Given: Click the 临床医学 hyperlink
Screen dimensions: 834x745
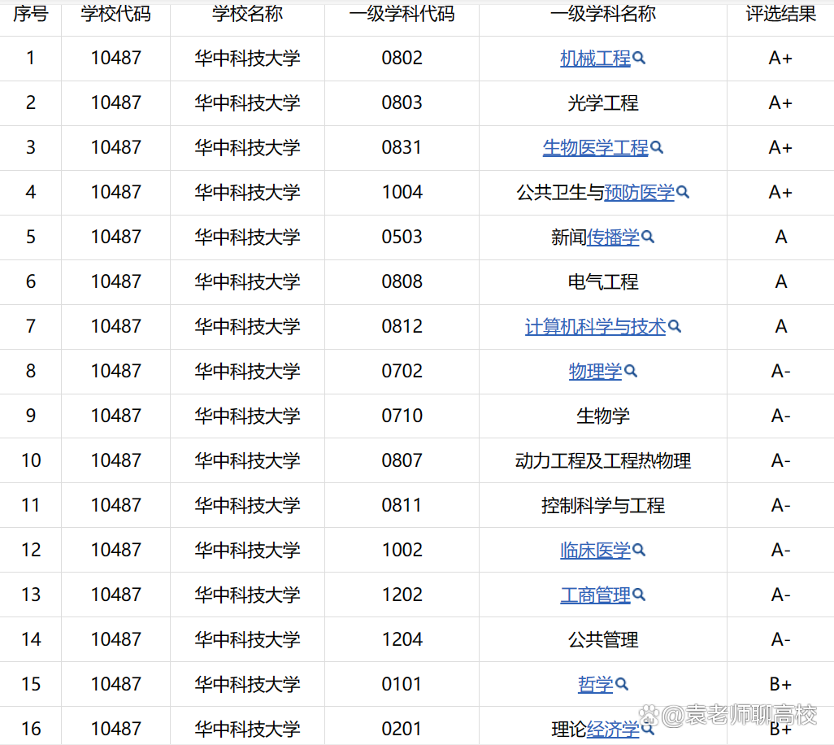Looking at the screenshot, I should point(595,551).
